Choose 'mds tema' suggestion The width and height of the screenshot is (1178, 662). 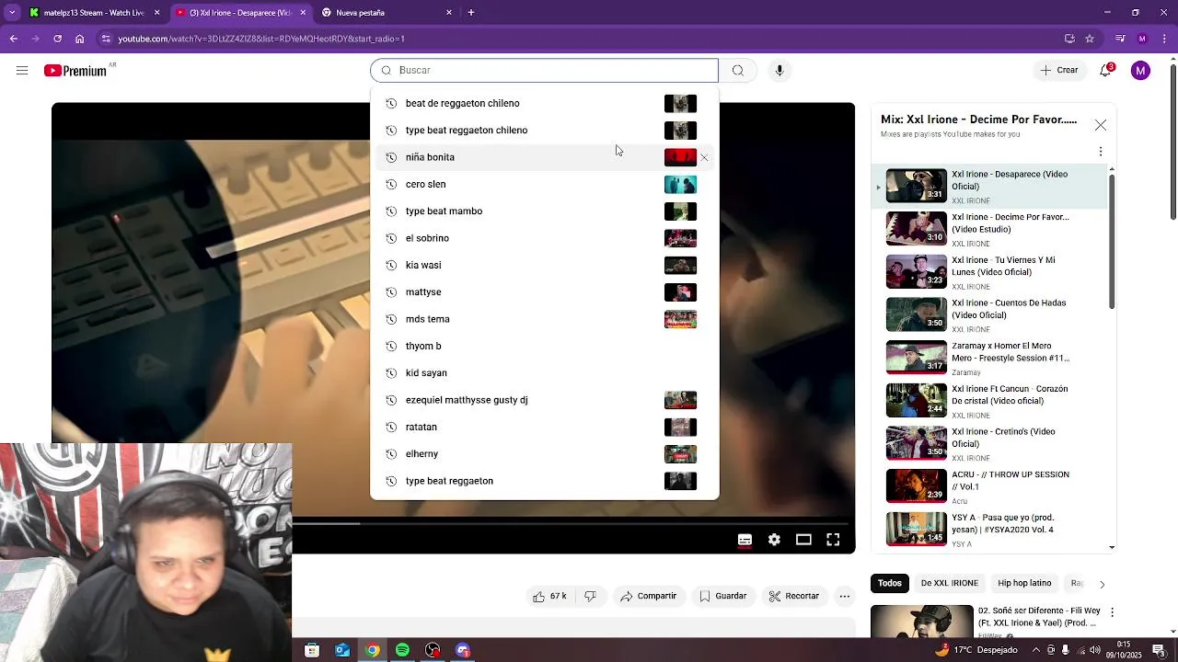tap(544, 319)
